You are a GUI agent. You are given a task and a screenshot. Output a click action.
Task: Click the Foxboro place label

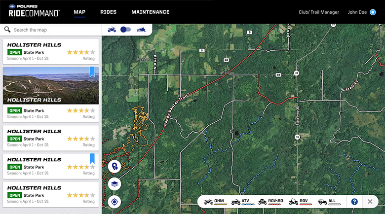tap(144, 59)
